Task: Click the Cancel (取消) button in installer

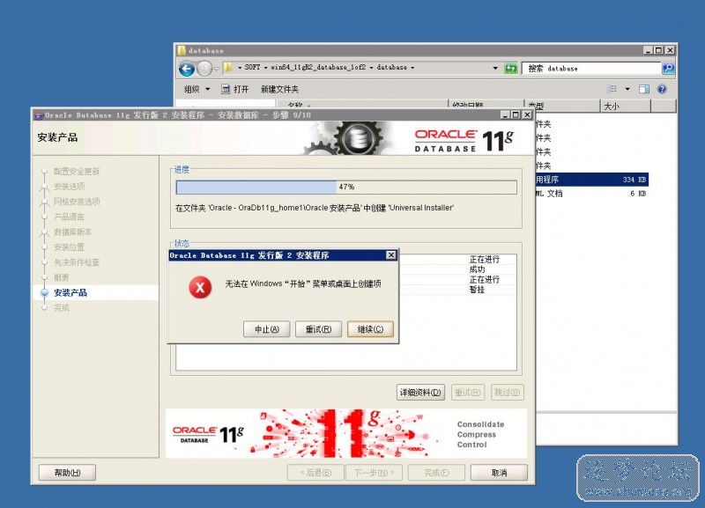Action: pyautogui.click(x=499, y=473)
